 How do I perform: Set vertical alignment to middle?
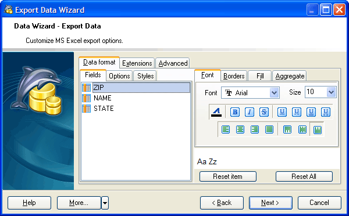[x=302, y=129]
